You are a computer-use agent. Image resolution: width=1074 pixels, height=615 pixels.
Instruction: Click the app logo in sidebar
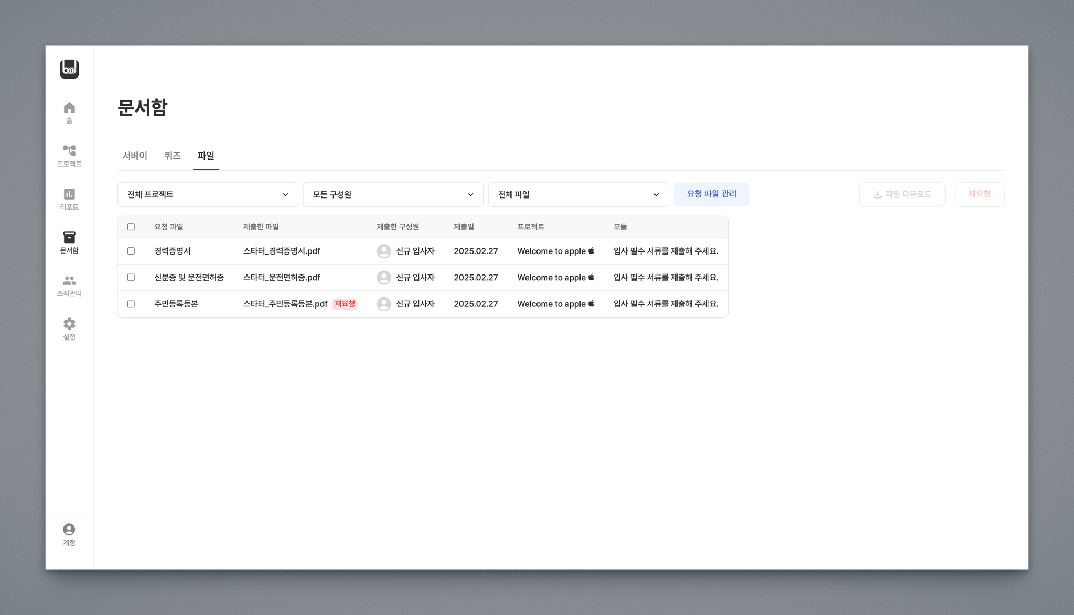[69, 69]
